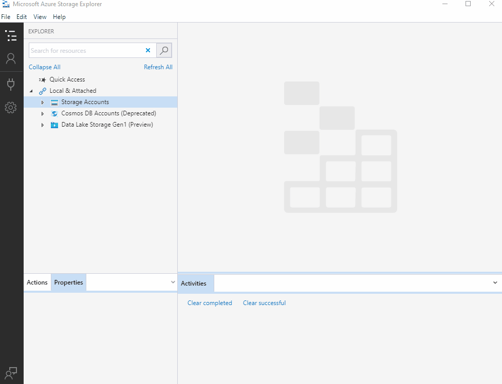This screenshot has height=384, width=502.
Task: Open the Explorer view sidebar icon
Action: pos(11,35)
